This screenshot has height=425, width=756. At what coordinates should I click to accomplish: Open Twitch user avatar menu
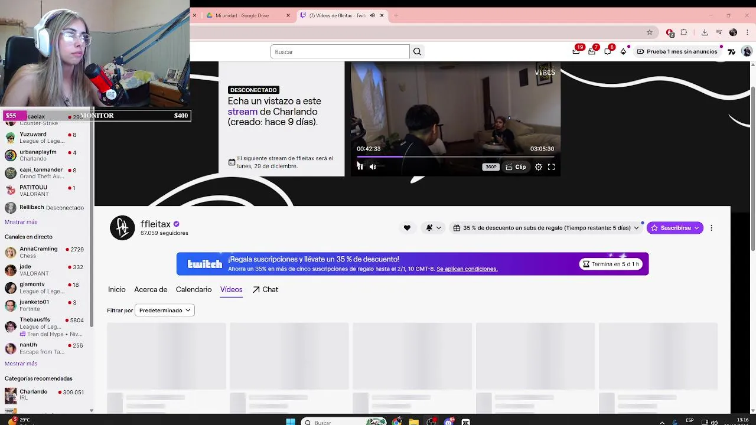pos(747,51)
